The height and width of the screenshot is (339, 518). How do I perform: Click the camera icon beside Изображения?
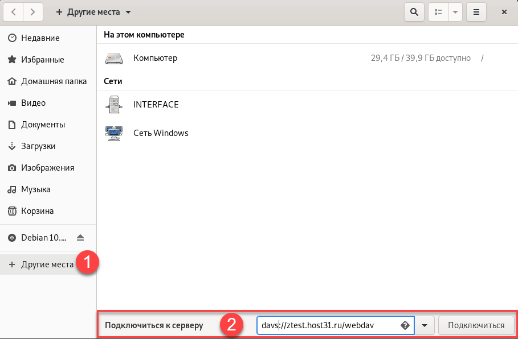tap(12, 168)
